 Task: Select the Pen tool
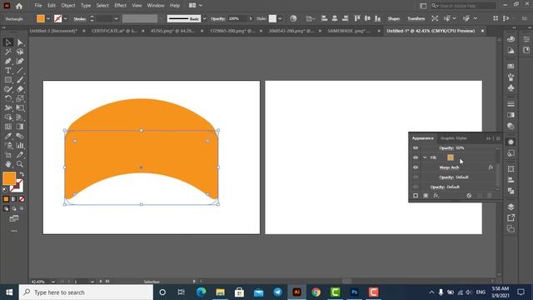[x=8, y=61]
